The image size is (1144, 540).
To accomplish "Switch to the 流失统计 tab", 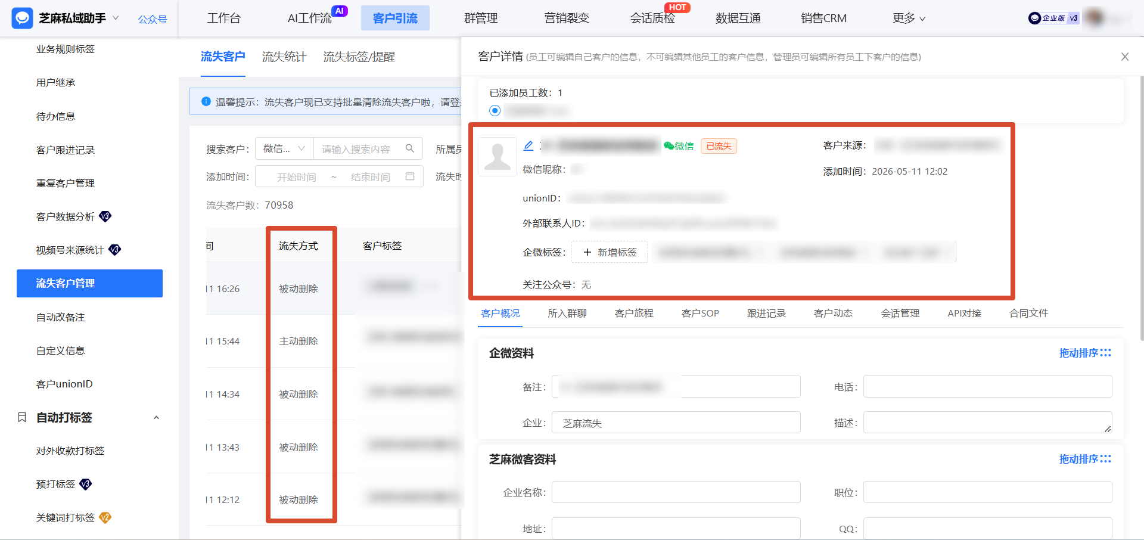I will (x=284, y=57).
